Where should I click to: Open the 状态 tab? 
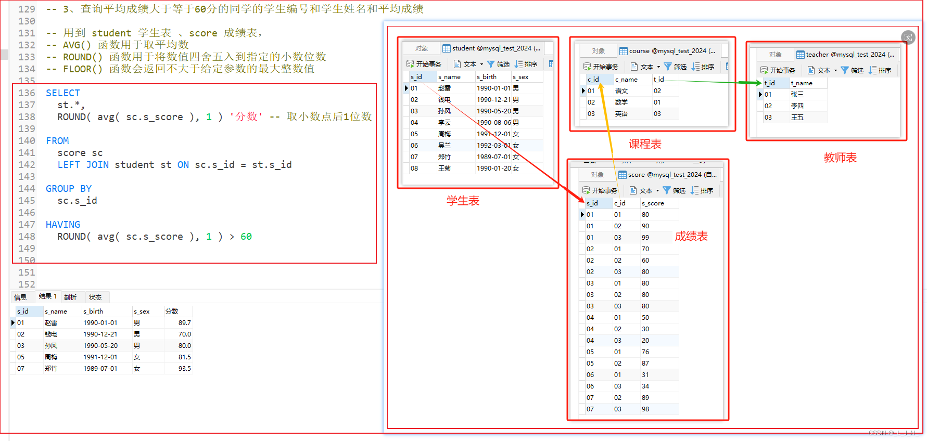coord(95,297)
